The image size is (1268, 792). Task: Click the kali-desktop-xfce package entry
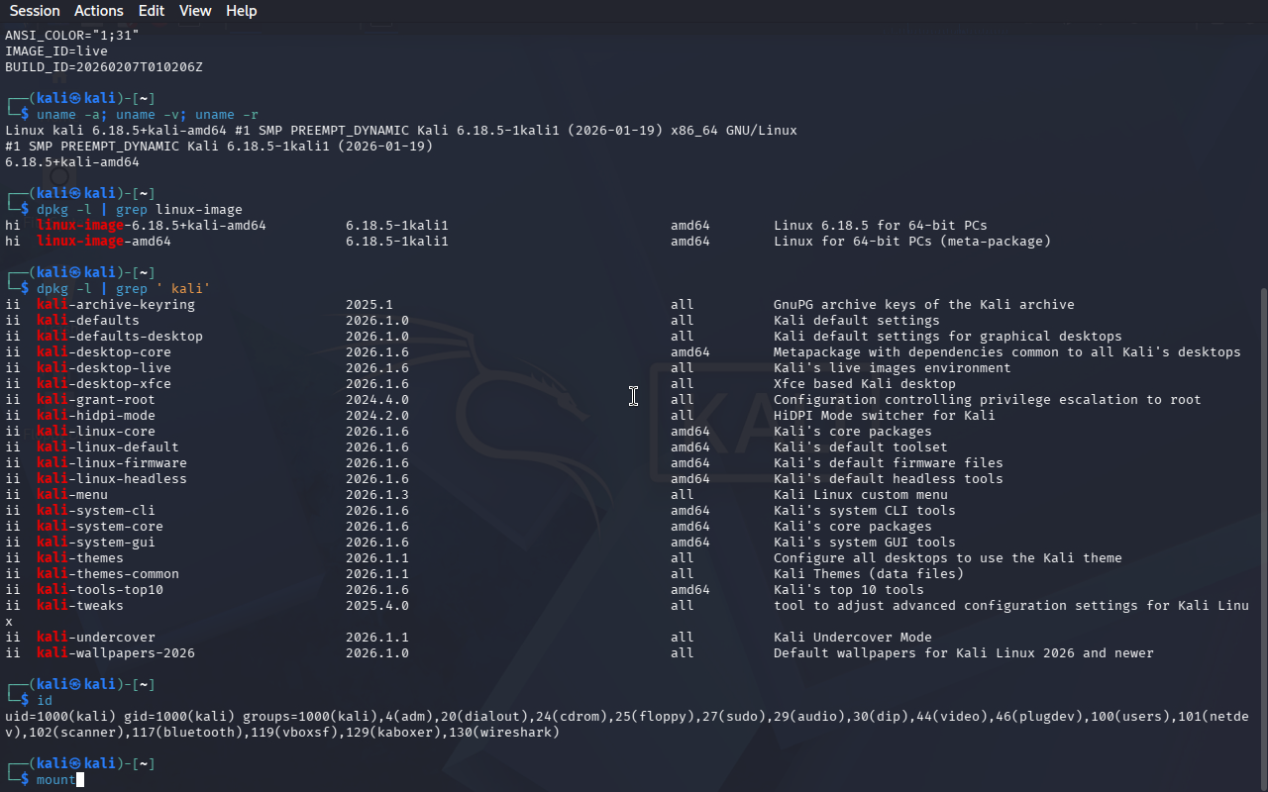[104, 384]
